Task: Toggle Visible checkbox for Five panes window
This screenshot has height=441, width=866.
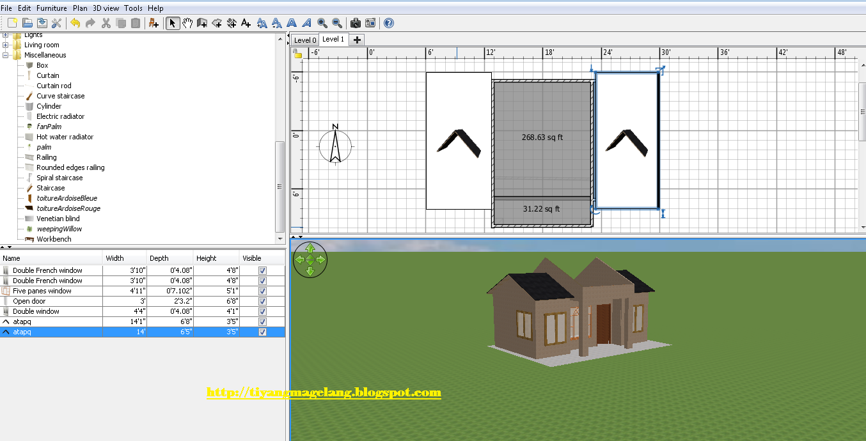Action: click(262, 291)
